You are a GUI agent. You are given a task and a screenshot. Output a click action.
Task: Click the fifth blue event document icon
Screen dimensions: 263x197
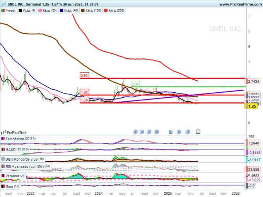[x=171, y=132]
